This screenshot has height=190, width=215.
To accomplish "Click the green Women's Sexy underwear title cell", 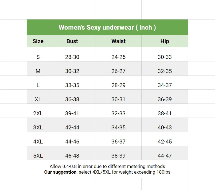I will point(107,27).
